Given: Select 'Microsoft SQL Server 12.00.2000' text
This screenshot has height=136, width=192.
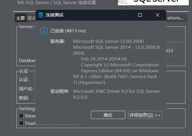Looking at the screenshot, I should point(108,41).
